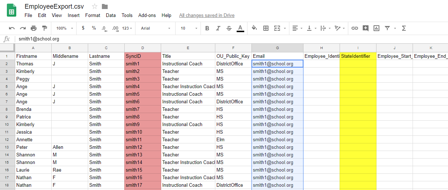Open the text color underlined A picker

tap(240, 28)
